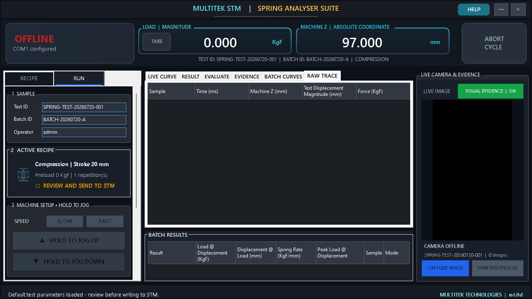Click the live camera image preview
Image resolution: width=532 pixels, height=299 pixels.
point(473,170)
